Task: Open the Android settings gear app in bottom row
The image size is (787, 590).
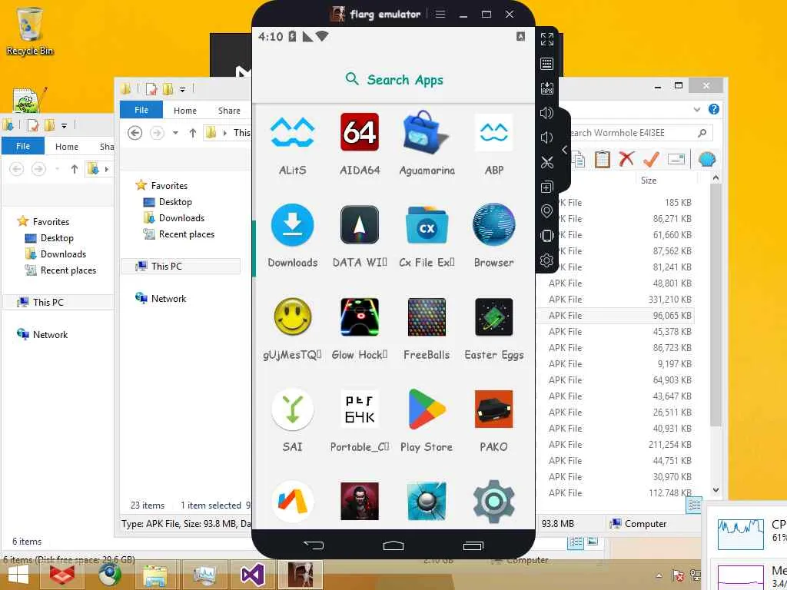Action: 494,501
